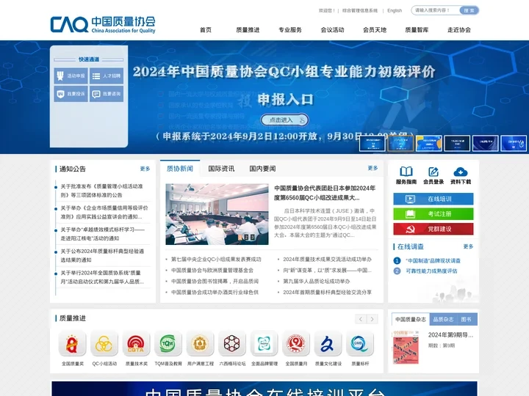Screen dimensions: 529x396
Task: Open notice 关于公布2024年质量标杆典型经验遴选结果的通知
Action: (102, 256)
